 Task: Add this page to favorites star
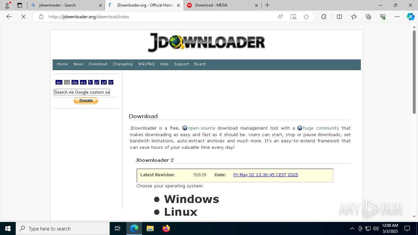coord(306,17)
